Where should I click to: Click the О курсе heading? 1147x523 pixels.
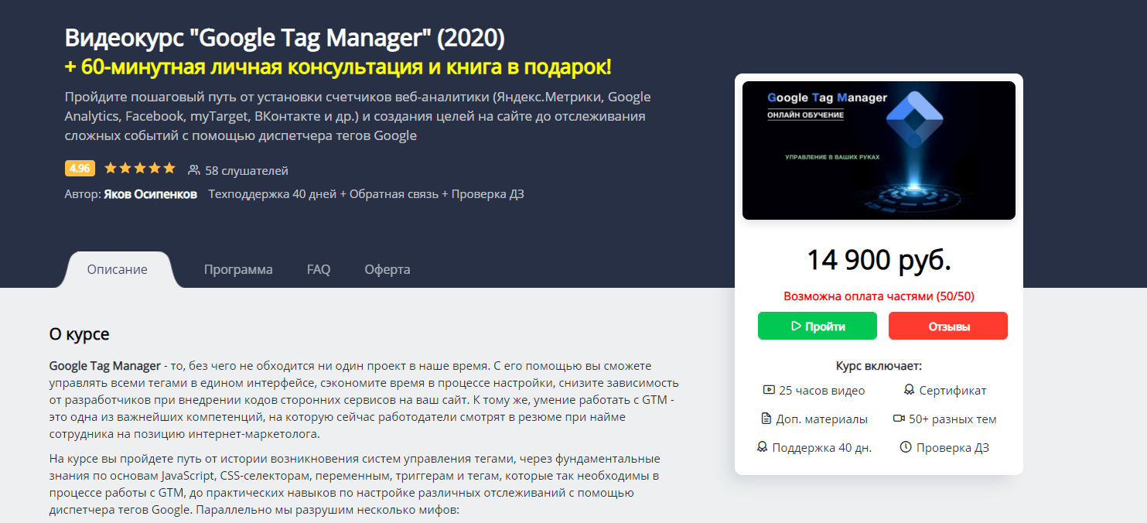(x=80, y=334)
